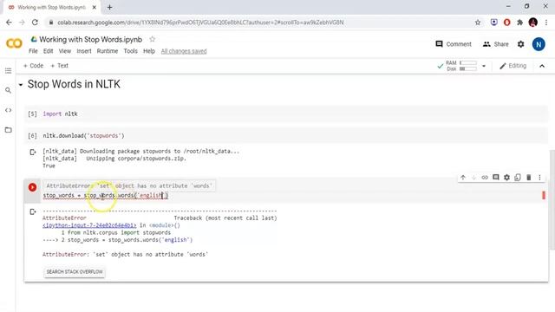Click the Share button
This screenshot has height=312, width=555.
tap(495, 44)
